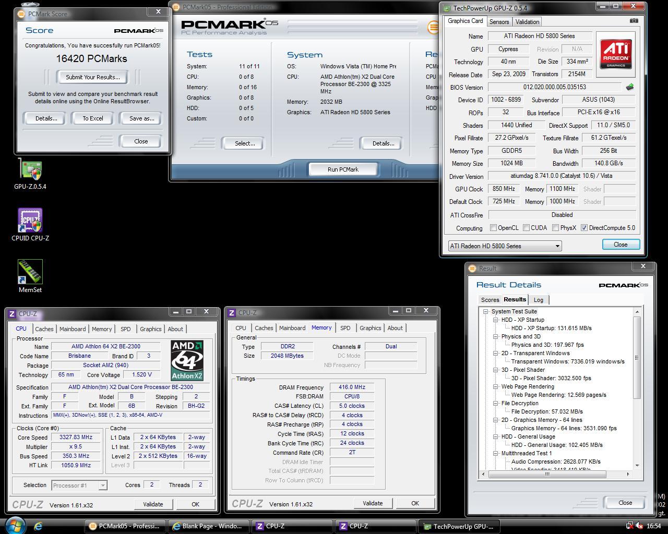Collapse the Physics and 3D node
This screenshot has height=534, width=668.
(496, 336)
